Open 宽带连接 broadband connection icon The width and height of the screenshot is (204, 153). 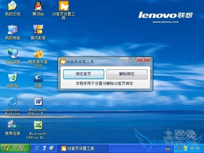pyautogui.click(x=12, y=128)
